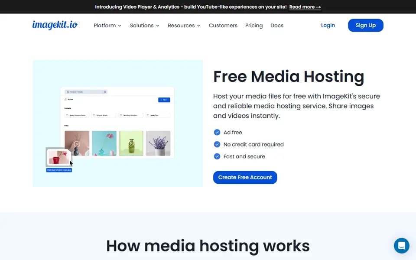
Task: Click the media library illustration image
Action: [117, 123]
